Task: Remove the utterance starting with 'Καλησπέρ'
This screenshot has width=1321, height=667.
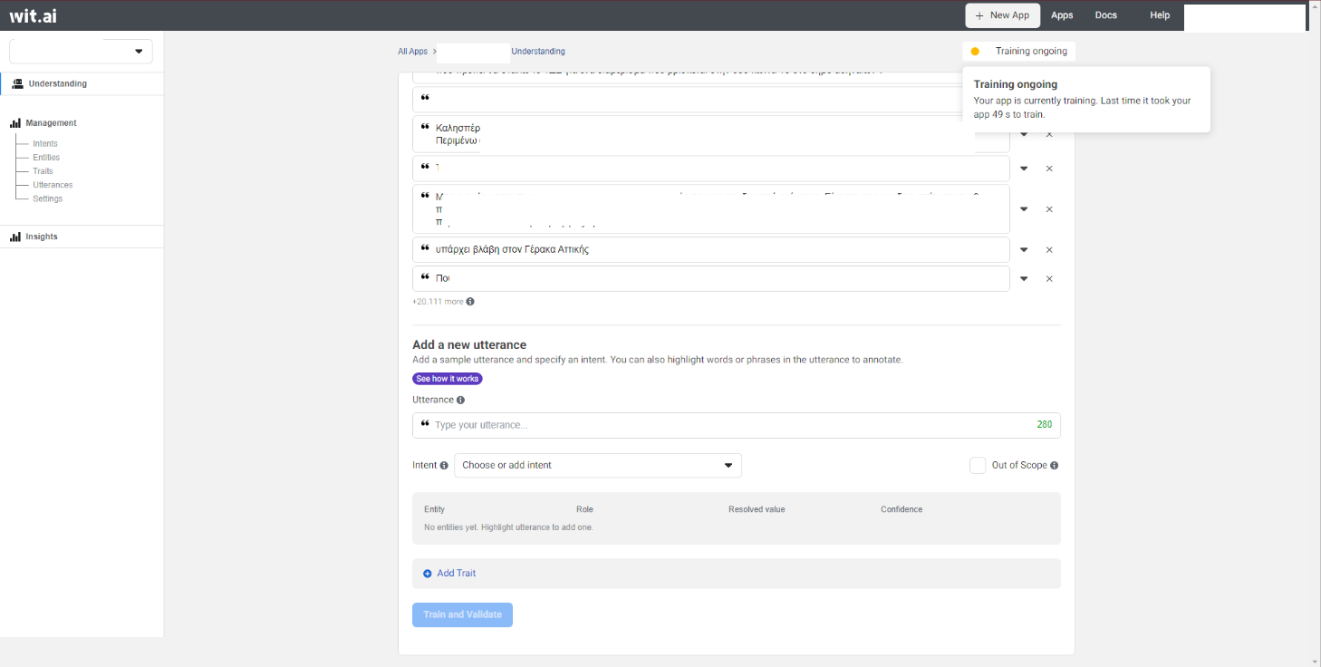Action: 1049,134
